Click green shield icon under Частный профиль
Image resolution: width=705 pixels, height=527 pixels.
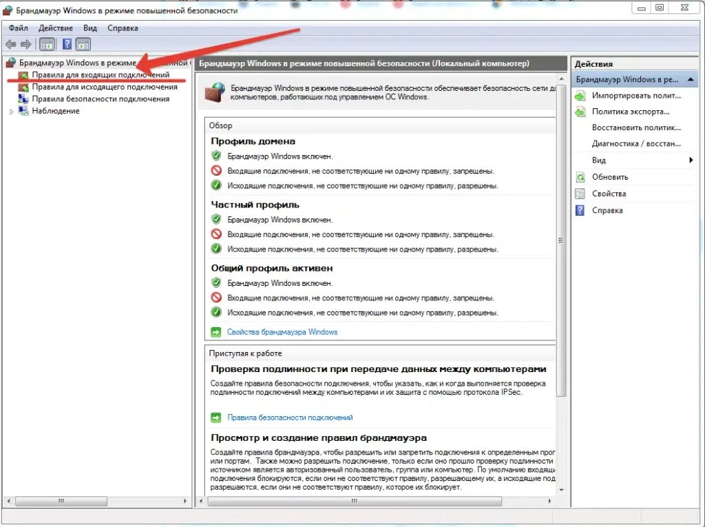point(216,219)
